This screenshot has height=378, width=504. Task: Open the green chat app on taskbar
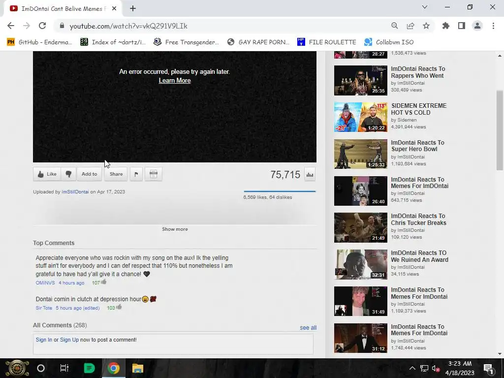pyautogui.click(x=89, y=368)
